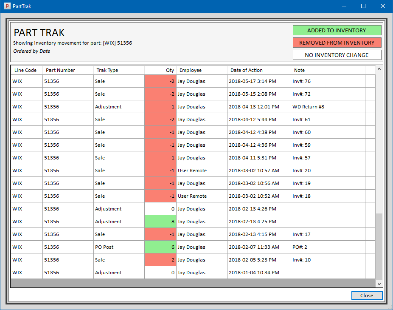Select the note cell Inv#: 76
Image resolution: width=393 pixels, height=310 pixels.
click(328, 81)
